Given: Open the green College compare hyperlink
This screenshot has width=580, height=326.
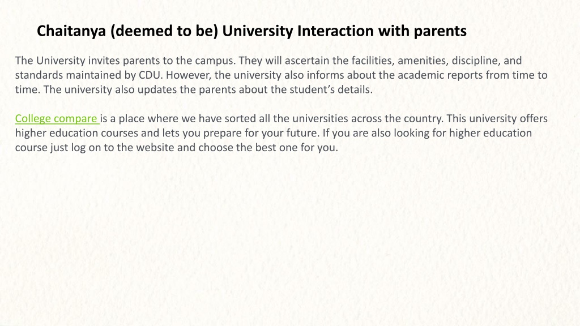Looking at the screenshot, I should click(x=56, y=119).
